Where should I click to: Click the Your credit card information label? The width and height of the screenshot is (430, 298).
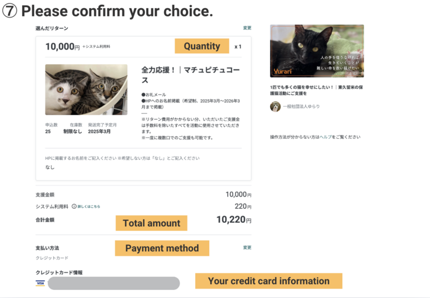[268, 281]
